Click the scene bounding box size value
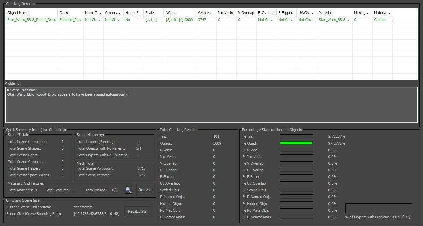423x226 pixels. tap(96, 214)
